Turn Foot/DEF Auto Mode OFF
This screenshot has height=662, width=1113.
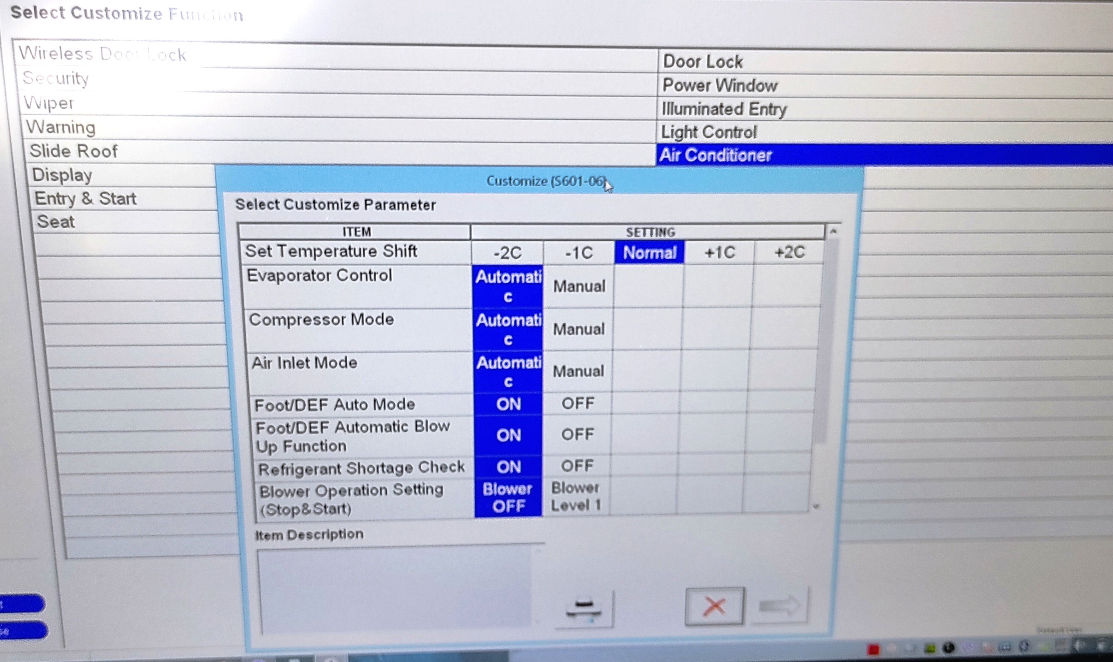(x=578, y=403)
